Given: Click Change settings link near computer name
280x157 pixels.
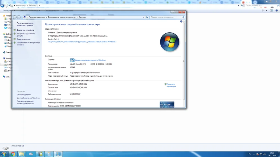Looking at the screenshot, I should 171,85.
